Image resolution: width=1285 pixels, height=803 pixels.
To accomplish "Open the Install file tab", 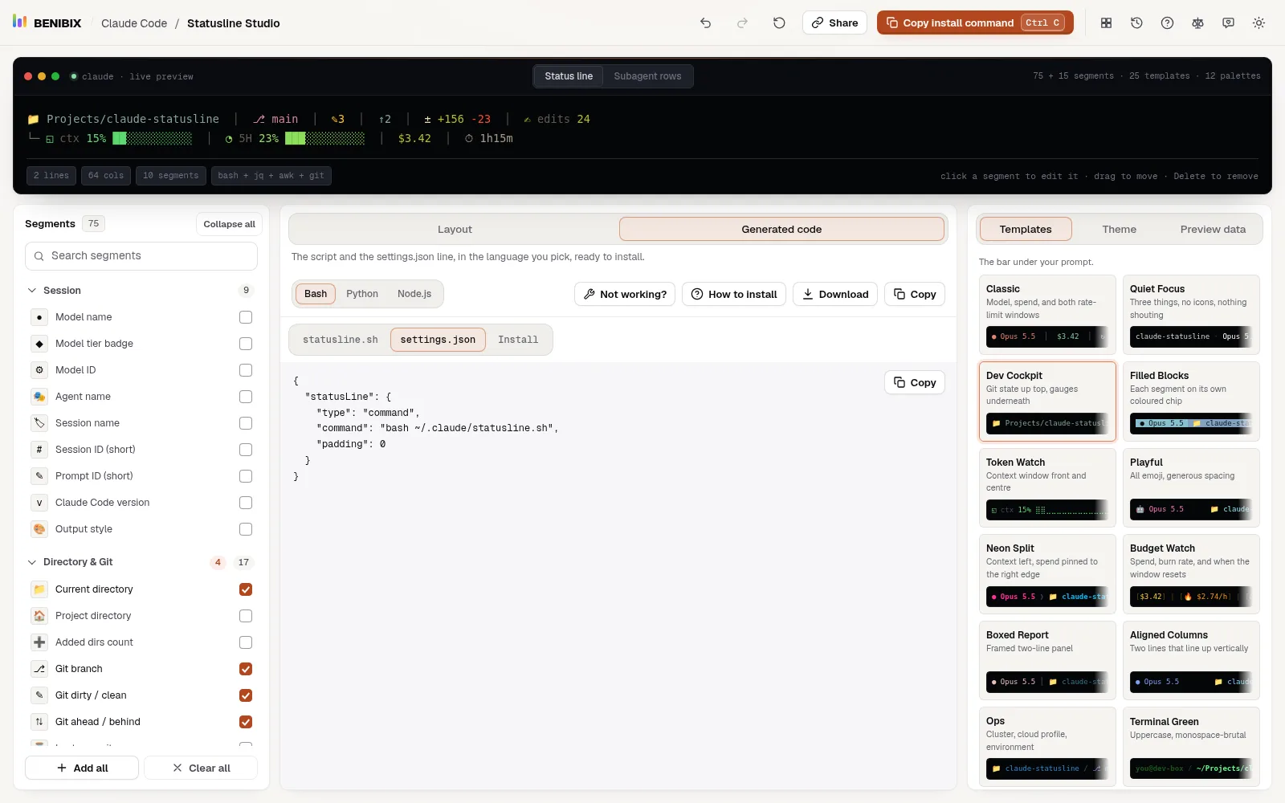I will [518, 340].
